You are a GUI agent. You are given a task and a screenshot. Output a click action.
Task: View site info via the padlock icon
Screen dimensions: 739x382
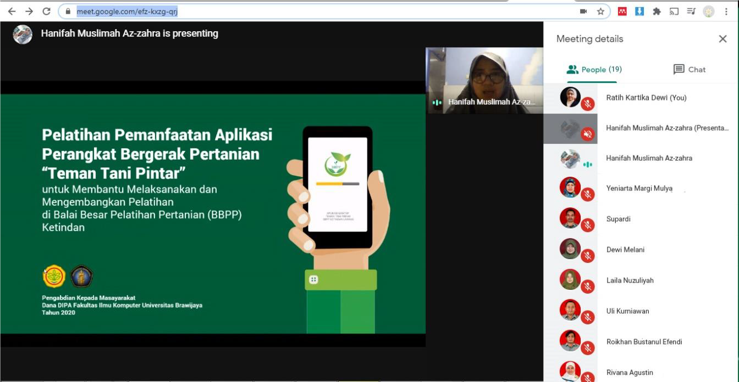(x=68, y=11)
